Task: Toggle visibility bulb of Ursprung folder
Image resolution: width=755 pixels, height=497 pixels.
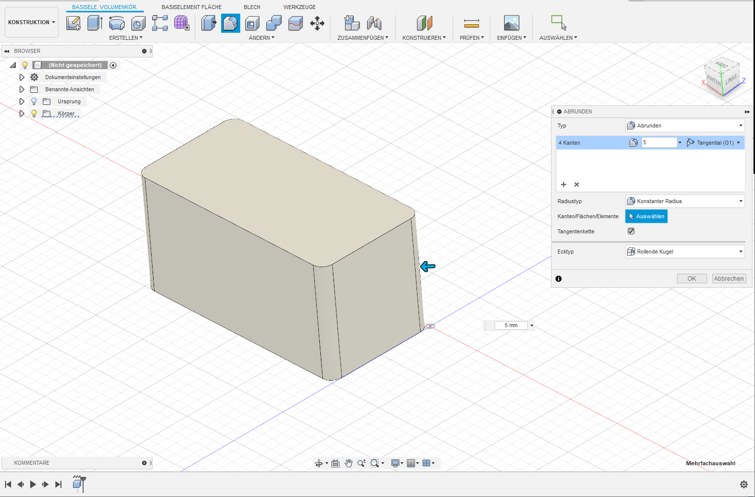Action: coord(34,101)
